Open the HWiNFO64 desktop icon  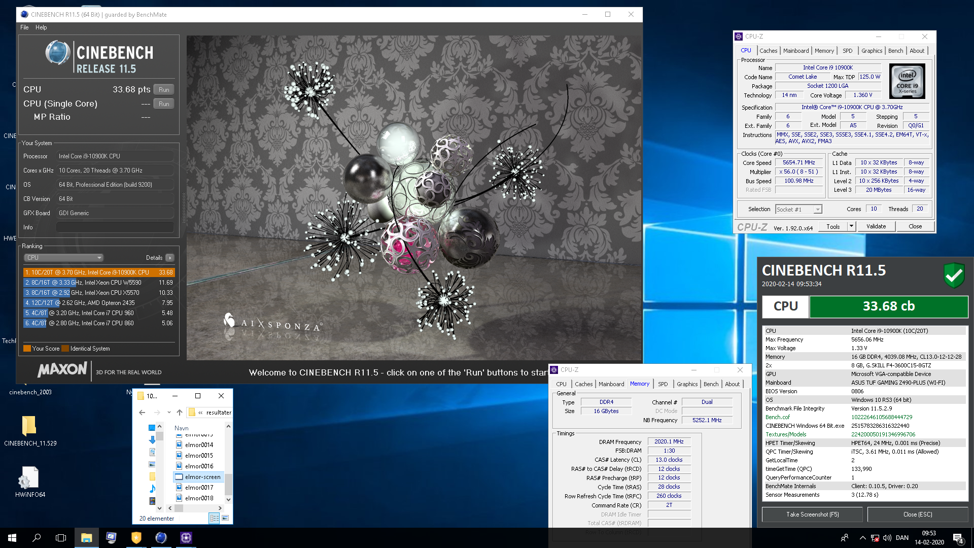pos(30,482)
